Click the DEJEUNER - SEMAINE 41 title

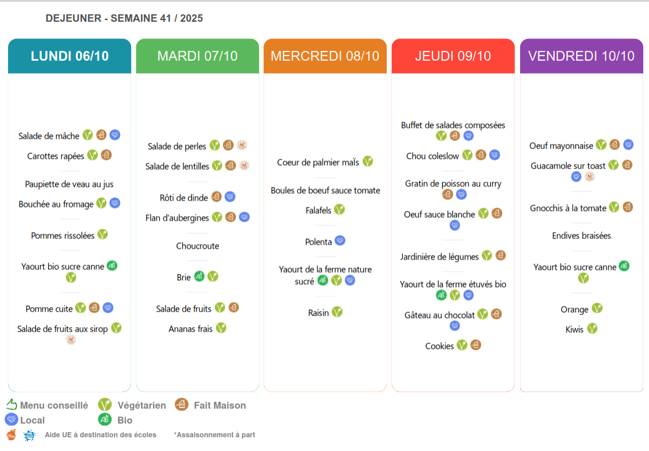124,18
